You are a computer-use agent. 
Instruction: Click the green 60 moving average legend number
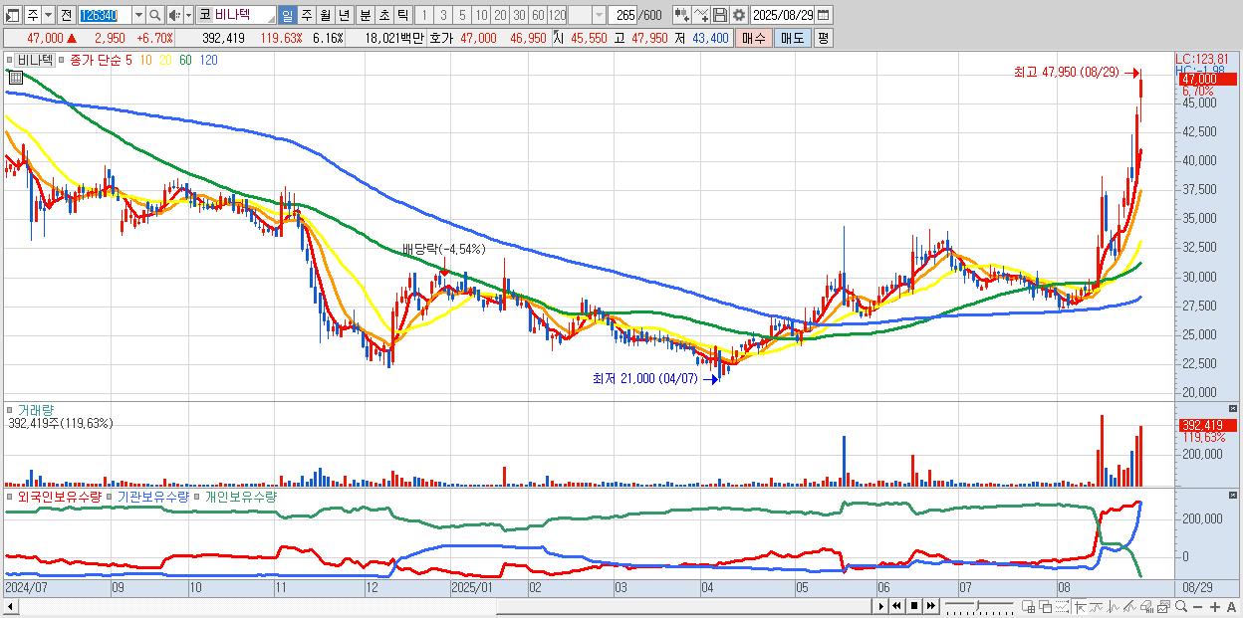point(185,60)
